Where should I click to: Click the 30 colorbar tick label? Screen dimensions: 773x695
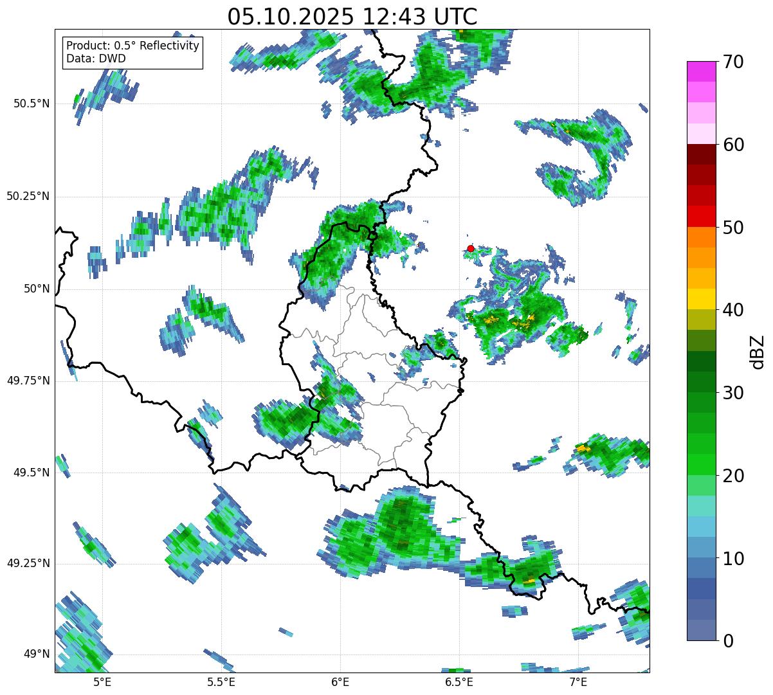[732, 393]
